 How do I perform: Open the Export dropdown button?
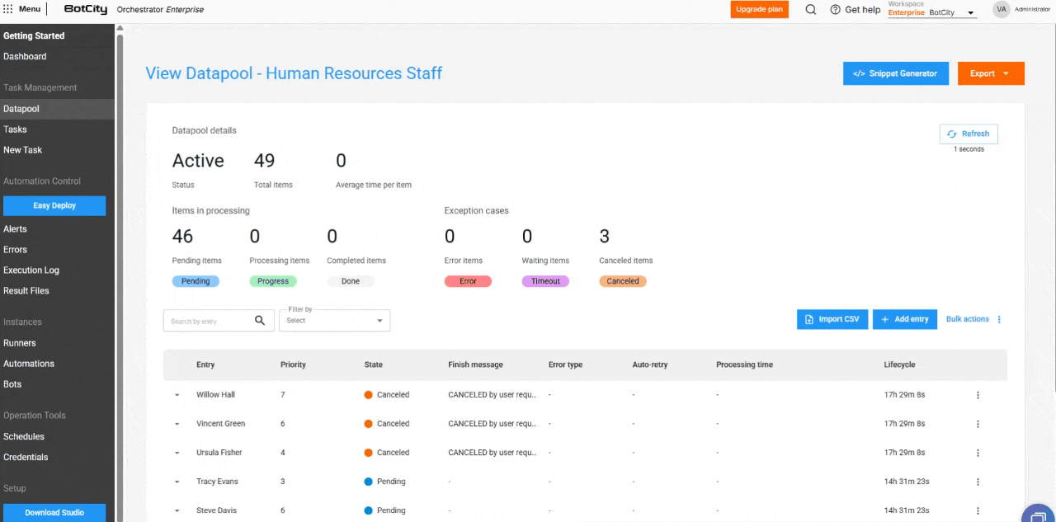tap(990, 73)
